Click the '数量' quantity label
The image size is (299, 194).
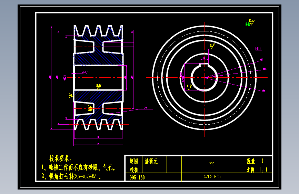pos(251,161)
